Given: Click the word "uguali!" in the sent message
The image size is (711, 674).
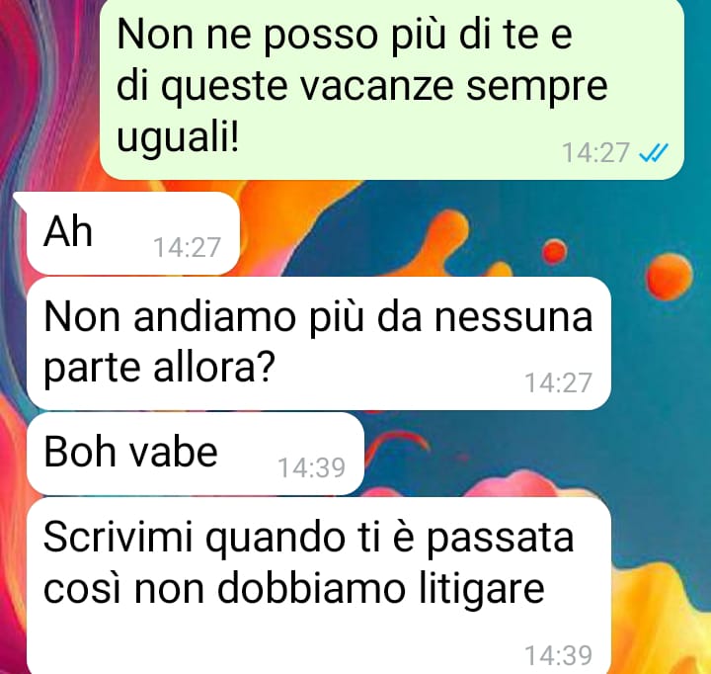Looking at the screenshot, I should tap(178, 138).
